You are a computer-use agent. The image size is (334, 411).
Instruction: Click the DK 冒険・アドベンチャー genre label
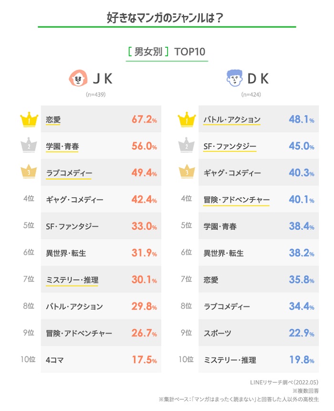click(x=236, y=200)
